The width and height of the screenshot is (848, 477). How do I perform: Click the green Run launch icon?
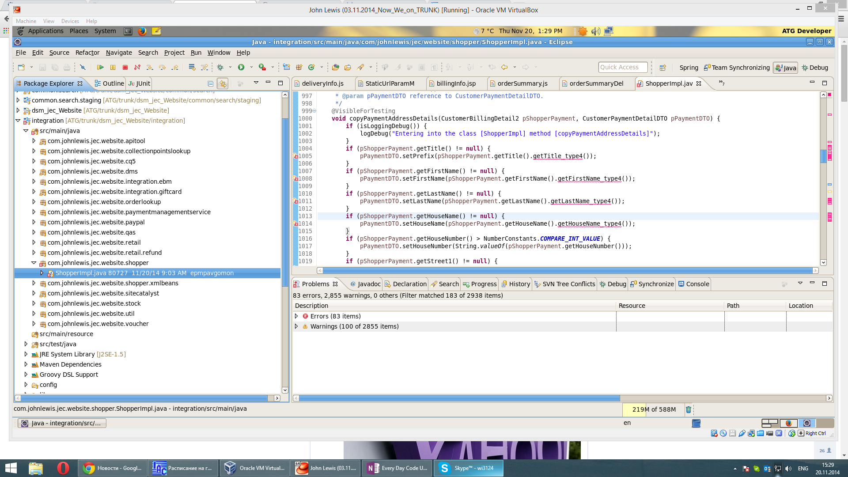tap(241, 67)
